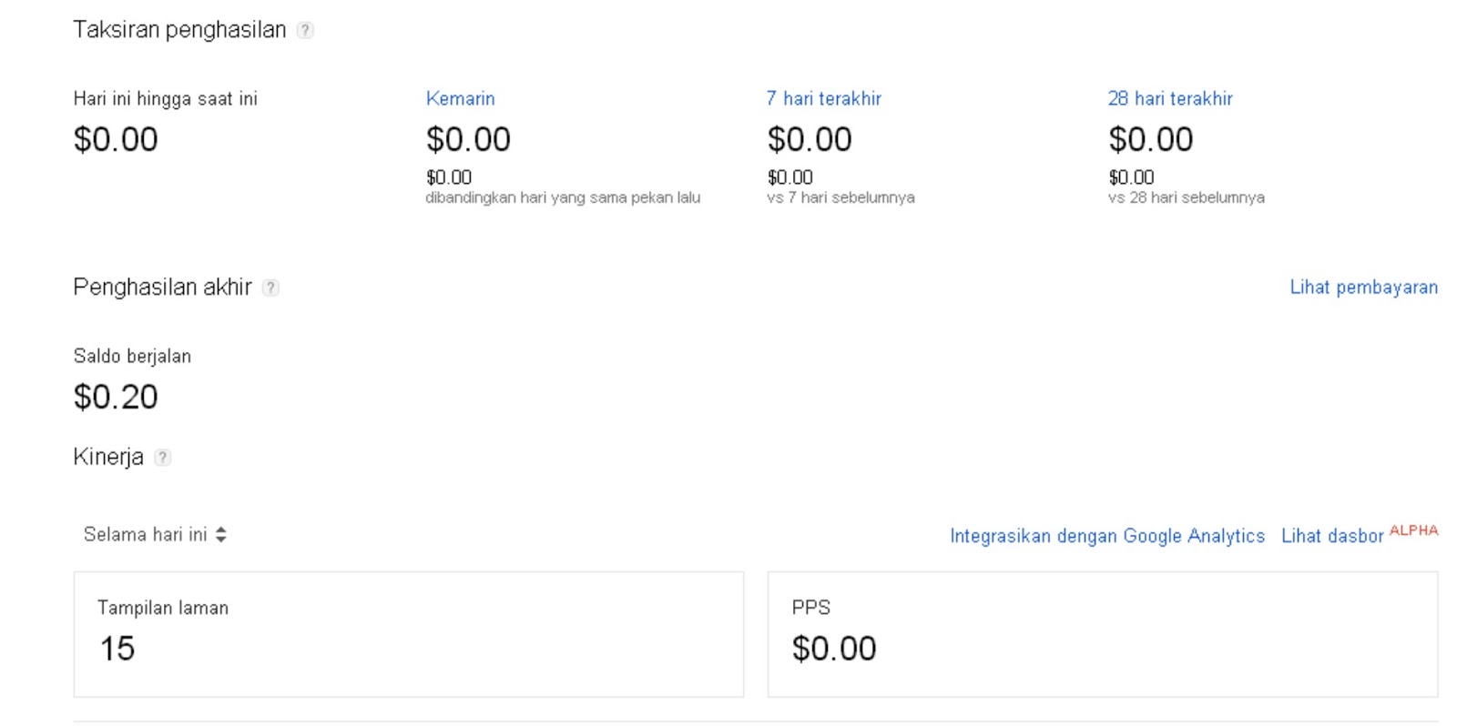Click the page views count 15
Image resolution: width=1457 pixels, height=726 pixels.
click(117, 649)
